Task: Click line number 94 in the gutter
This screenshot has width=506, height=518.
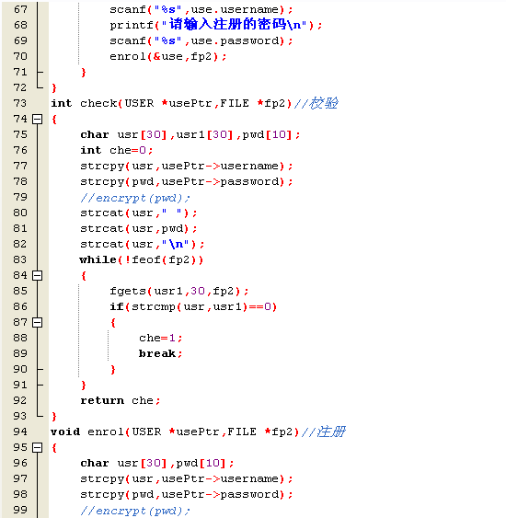Action: pyautogui.click(x=20, y=432)
